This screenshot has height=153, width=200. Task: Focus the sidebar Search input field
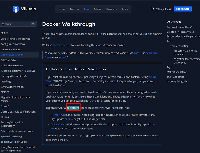click(x=18, y=24)
